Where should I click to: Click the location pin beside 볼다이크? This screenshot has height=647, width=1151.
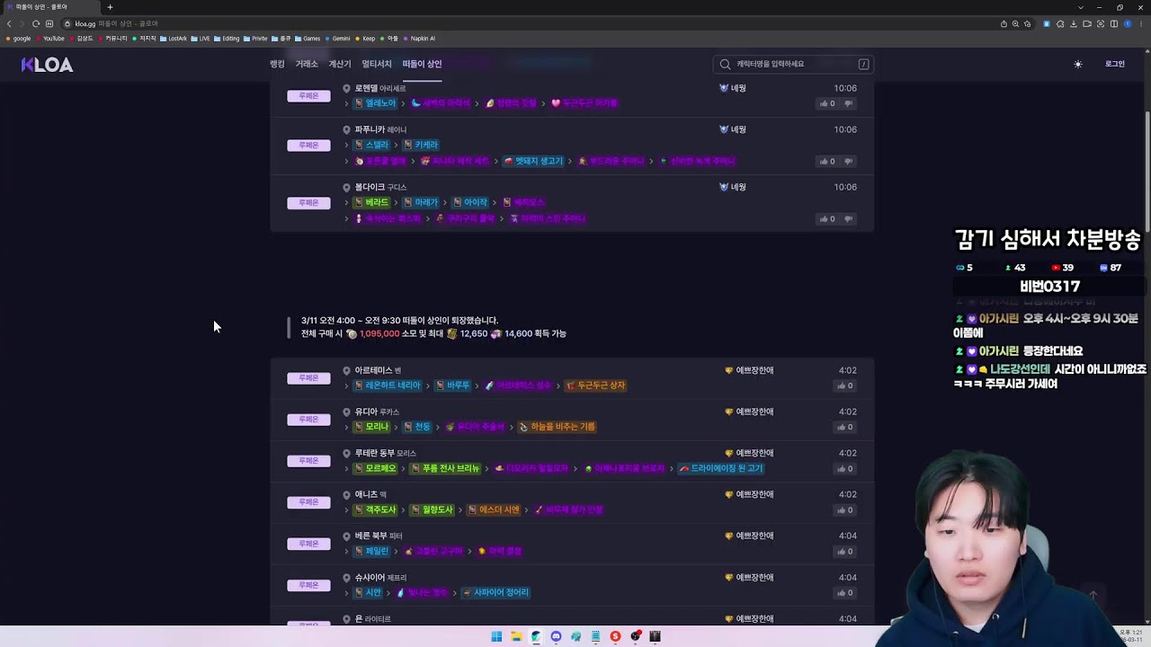point(346,187)
